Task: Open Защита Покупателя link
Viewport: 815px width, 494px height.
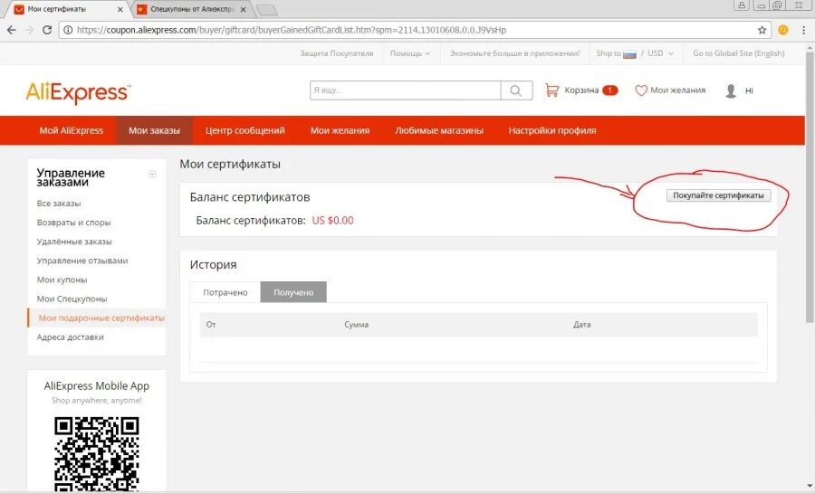Action: 336,53
